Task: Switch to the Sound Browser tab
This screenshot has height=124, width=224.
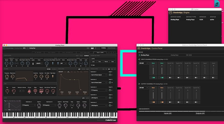Action: click(x=112, y=48)
